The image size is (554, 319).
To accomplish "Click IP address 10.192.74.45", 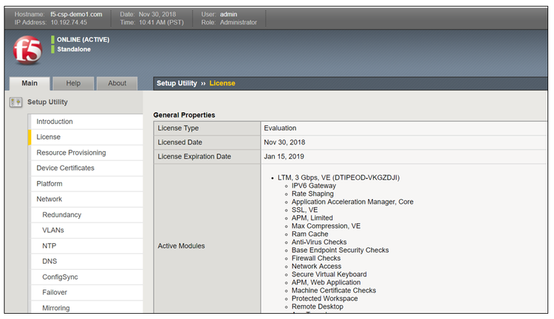I will (x=69, y=22).
